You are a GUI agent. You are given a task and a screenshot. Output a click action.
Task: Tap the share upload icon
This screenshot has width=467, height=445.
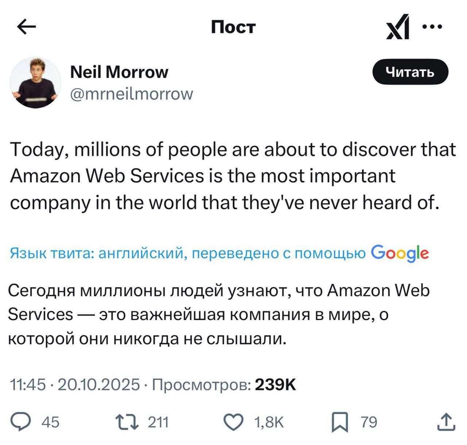point(446,422)
